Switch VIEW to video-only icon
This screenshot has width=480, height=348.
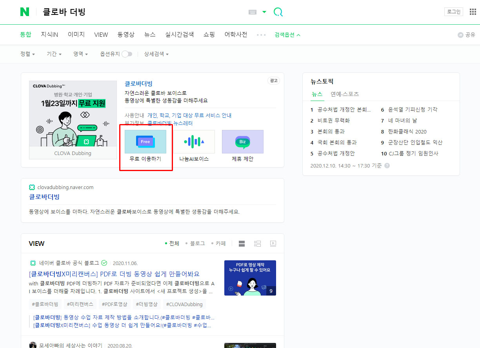click(273, 243)
